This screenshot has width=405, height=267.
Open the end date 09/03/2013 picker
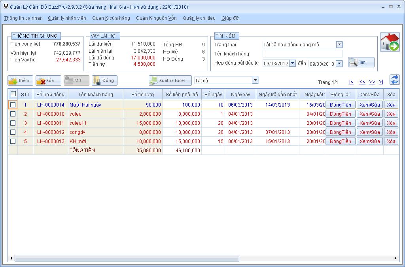tap(339, 63)
